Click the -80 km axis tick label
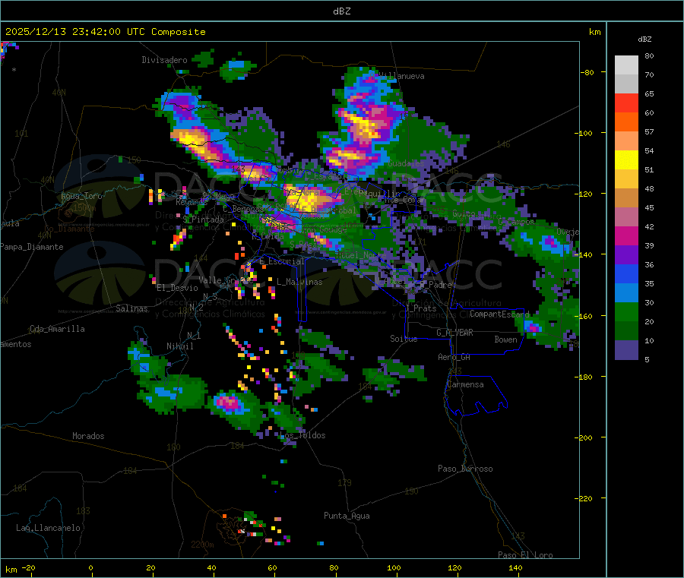 [x=587, y=72]
